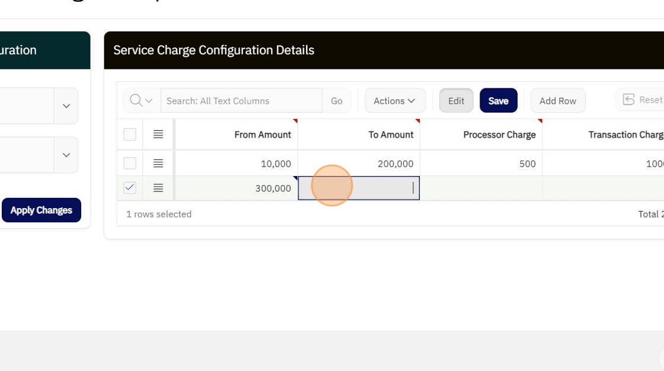Click the Processor Charge column header
Image resolution: width=664 pixels, height=371 pixels.
(x=499, y=135)
